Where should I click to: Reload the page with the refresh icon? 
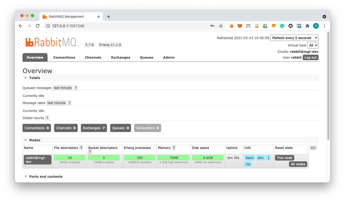(x=38, y=26)
